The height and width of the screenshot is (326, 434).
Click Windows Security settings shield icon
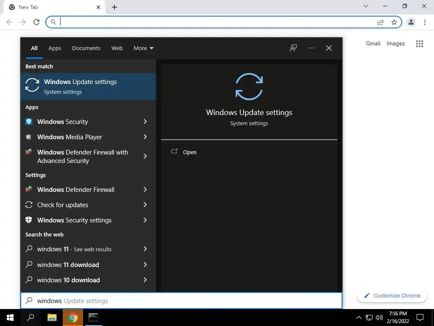point(29,220)
